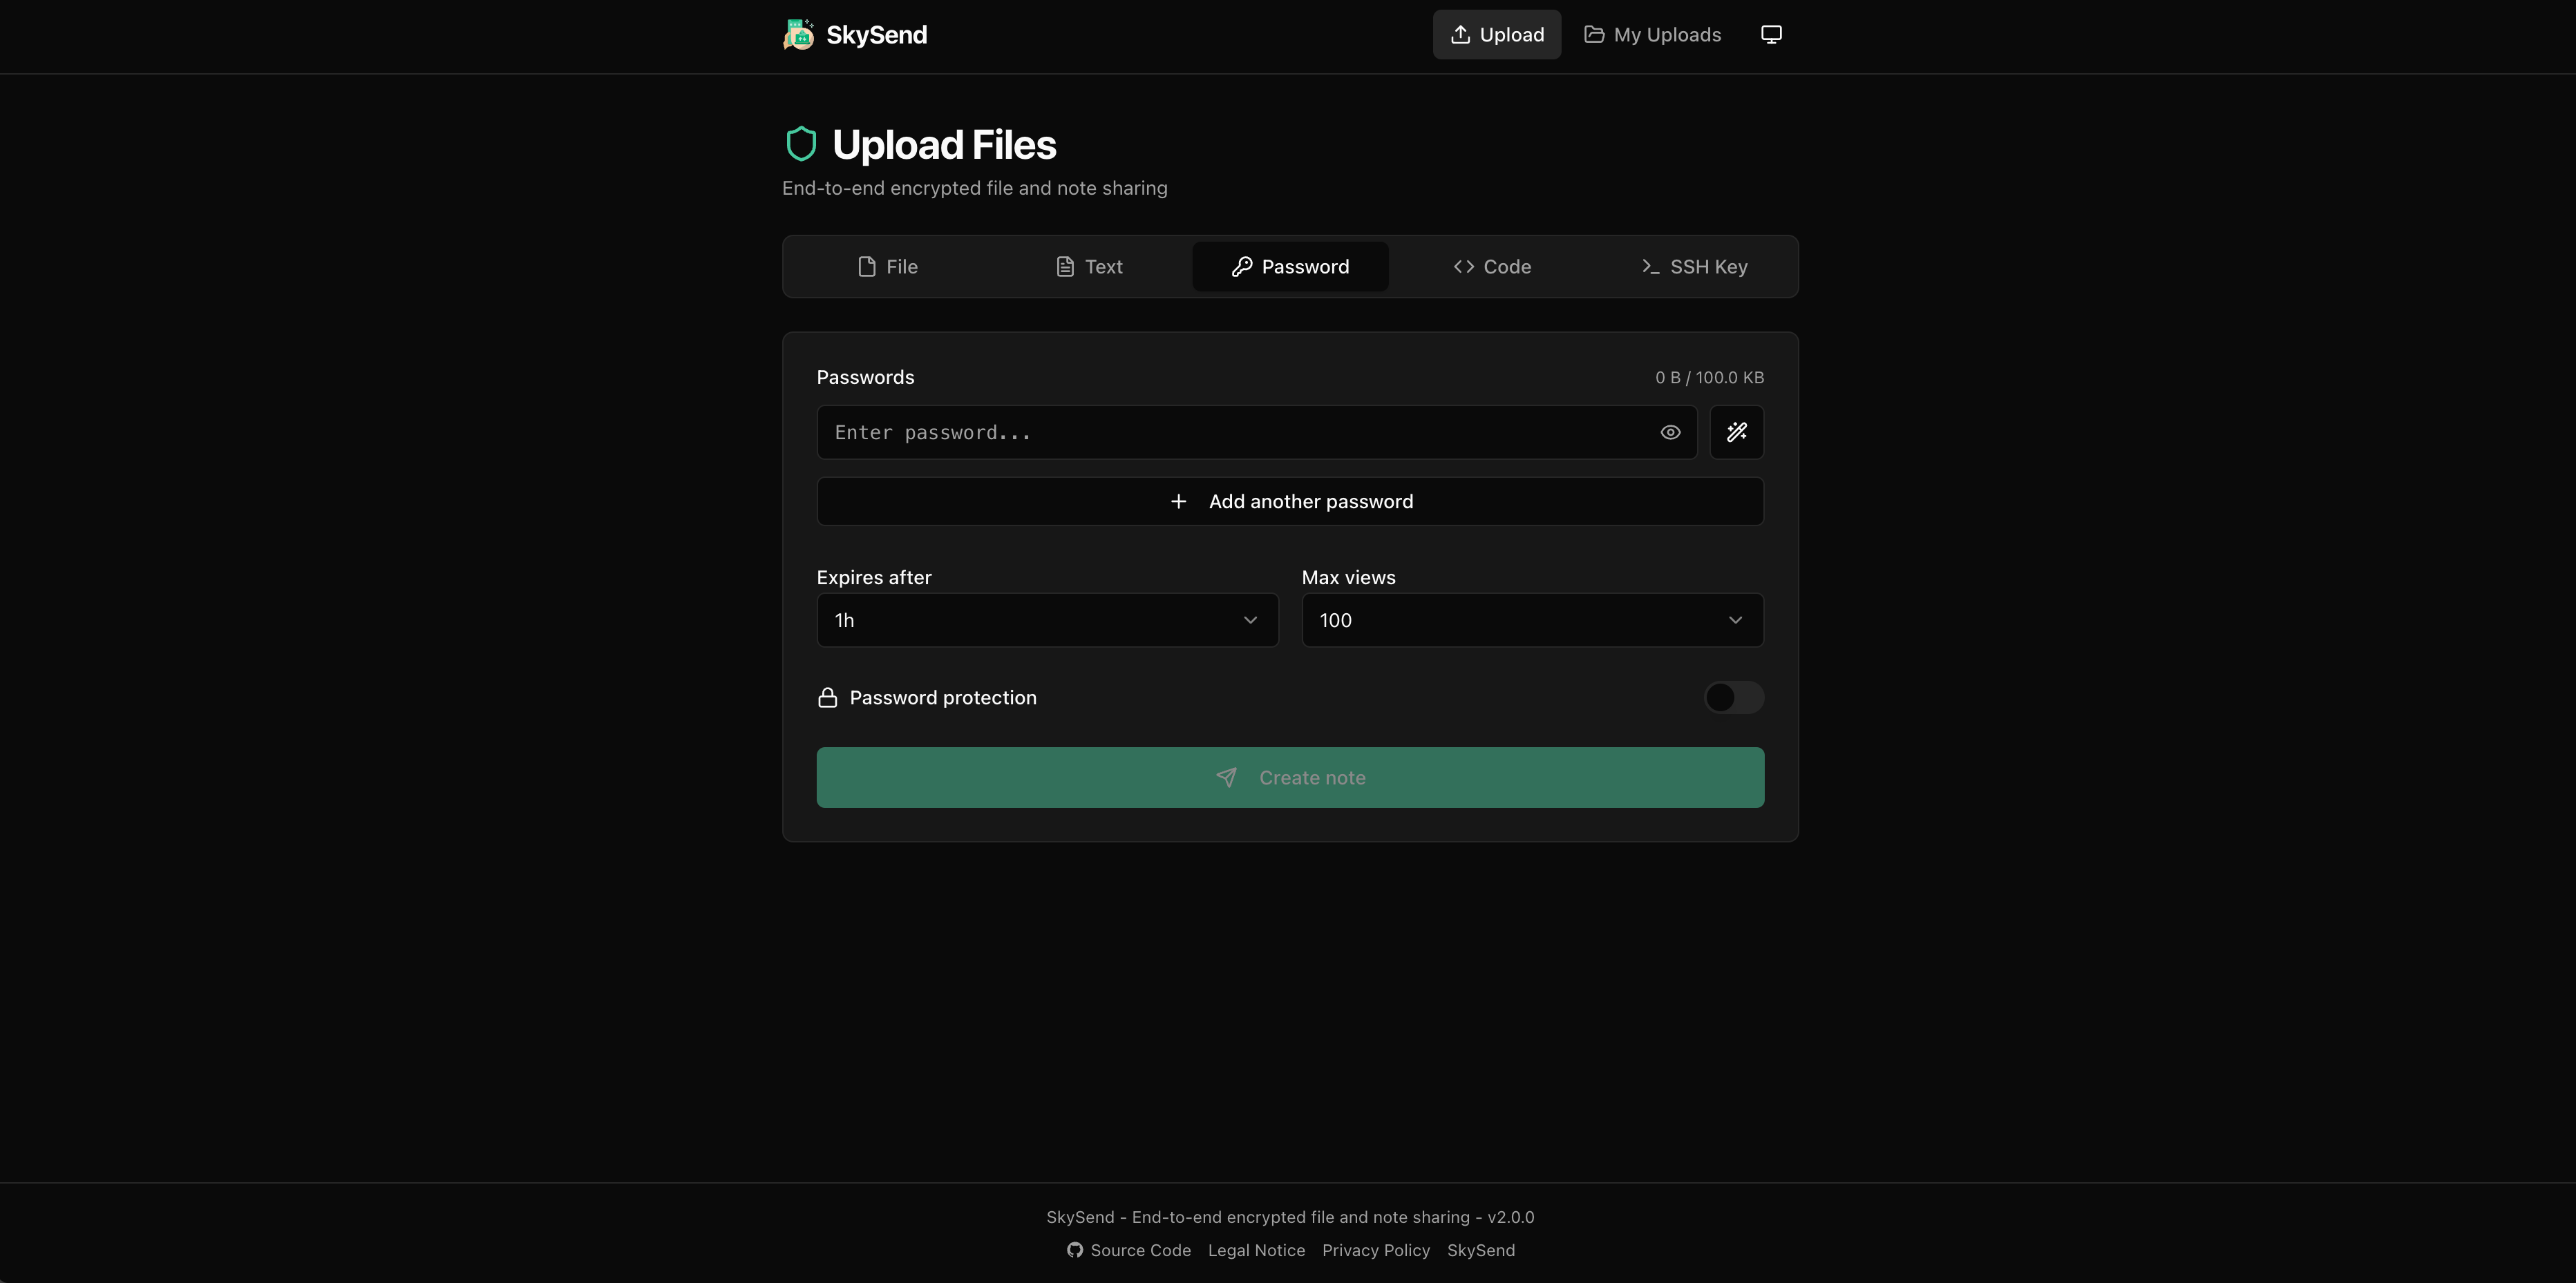This screenshot has width=2576, height=1283.
Task: Toggle password visibility with the eye icon
Action: [1670, 433]
